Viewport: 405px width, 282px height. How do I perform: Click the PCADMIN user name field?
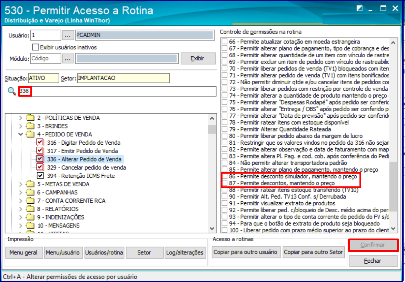[x=145, y=35]
